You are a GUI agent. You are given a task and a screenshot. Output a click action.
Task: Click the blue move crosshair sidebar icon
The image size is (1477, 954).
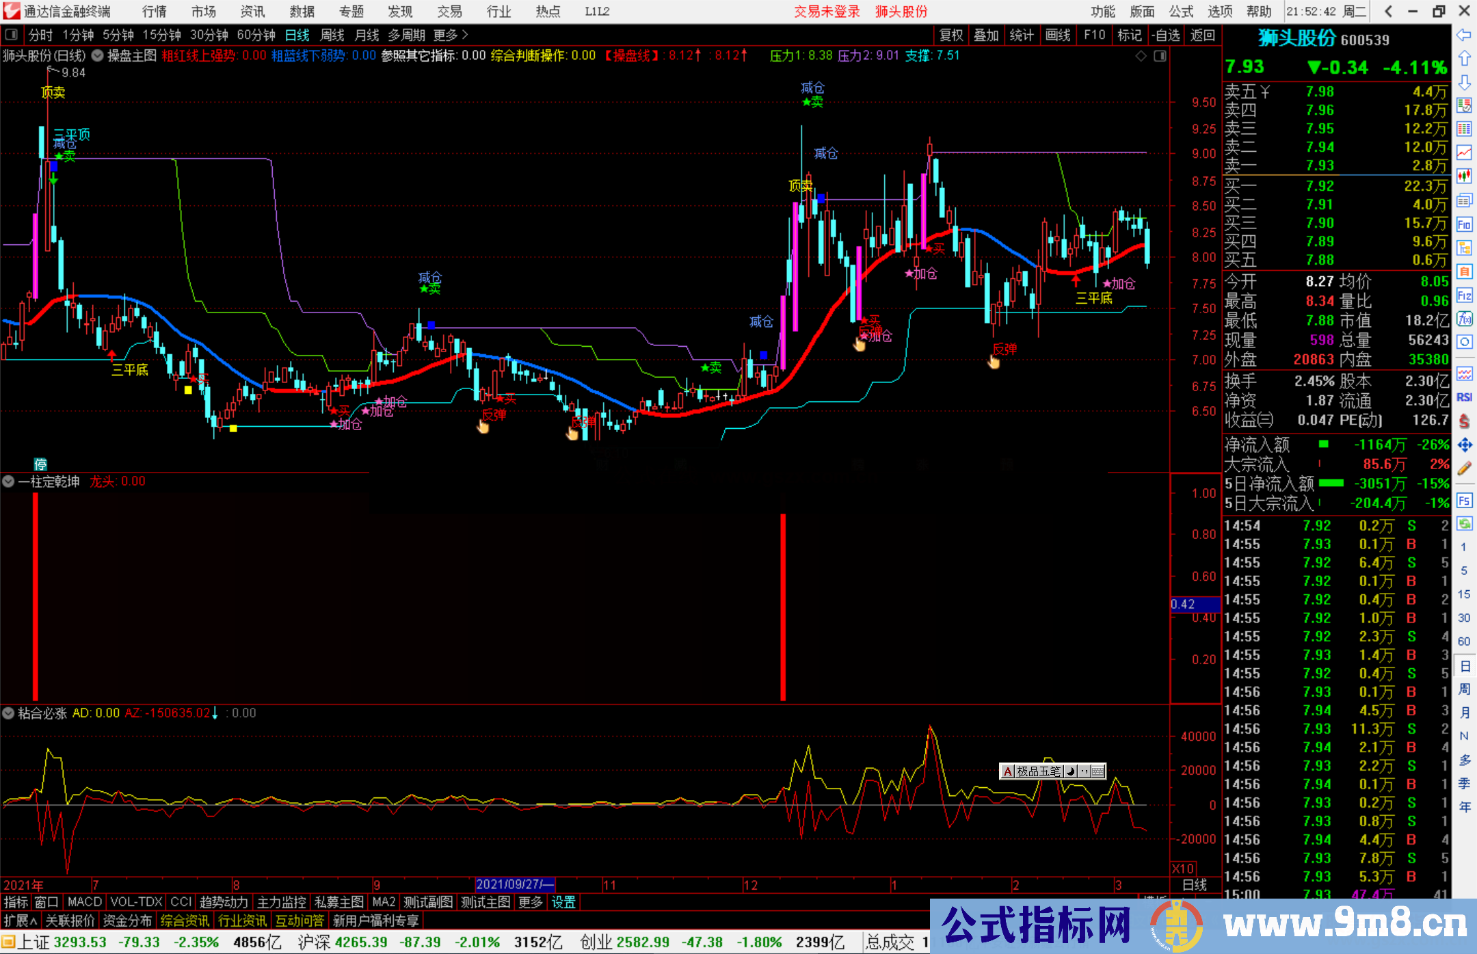[x=1464, y=445]
